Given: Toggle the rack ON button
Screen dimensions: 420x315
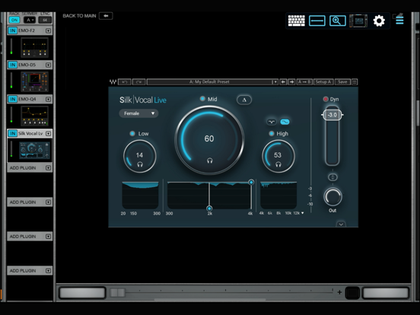Looking at the screenshot, I should pos(14,20).
